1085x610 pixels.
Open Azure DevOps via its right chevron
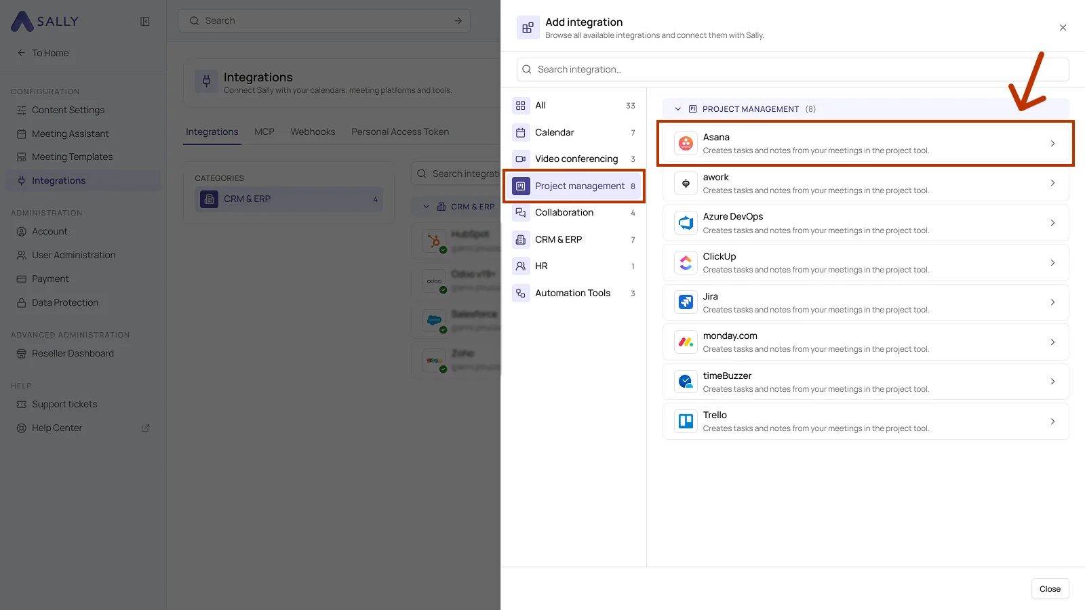1052,223
